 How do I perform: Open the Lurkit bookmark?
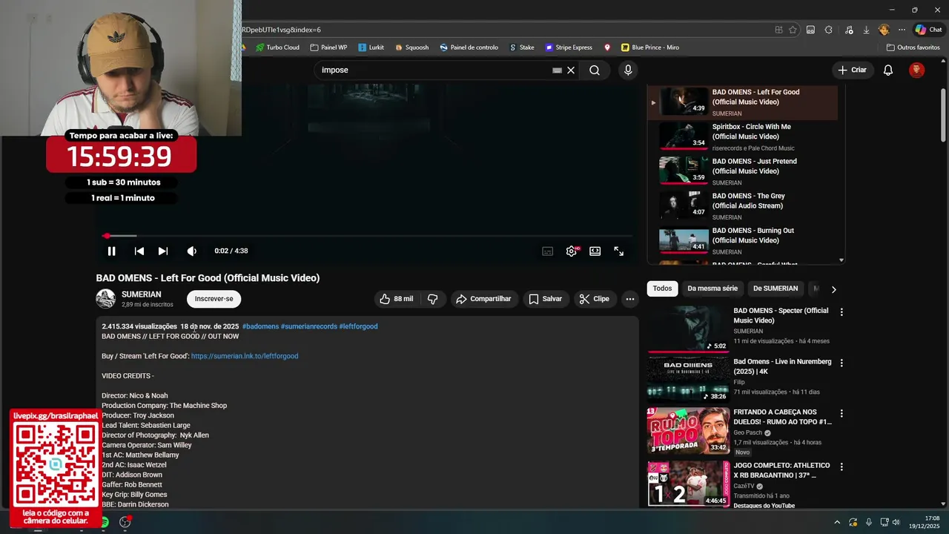click(x=371, y=47)
